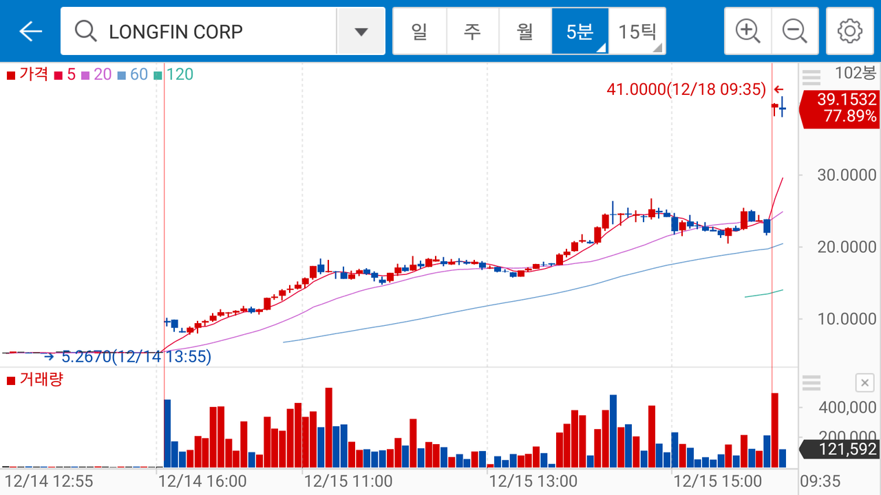Viewport: 881px width, 495px height.
Task: Toggle the 20-period moving average legend
Action: click(96, 74)
